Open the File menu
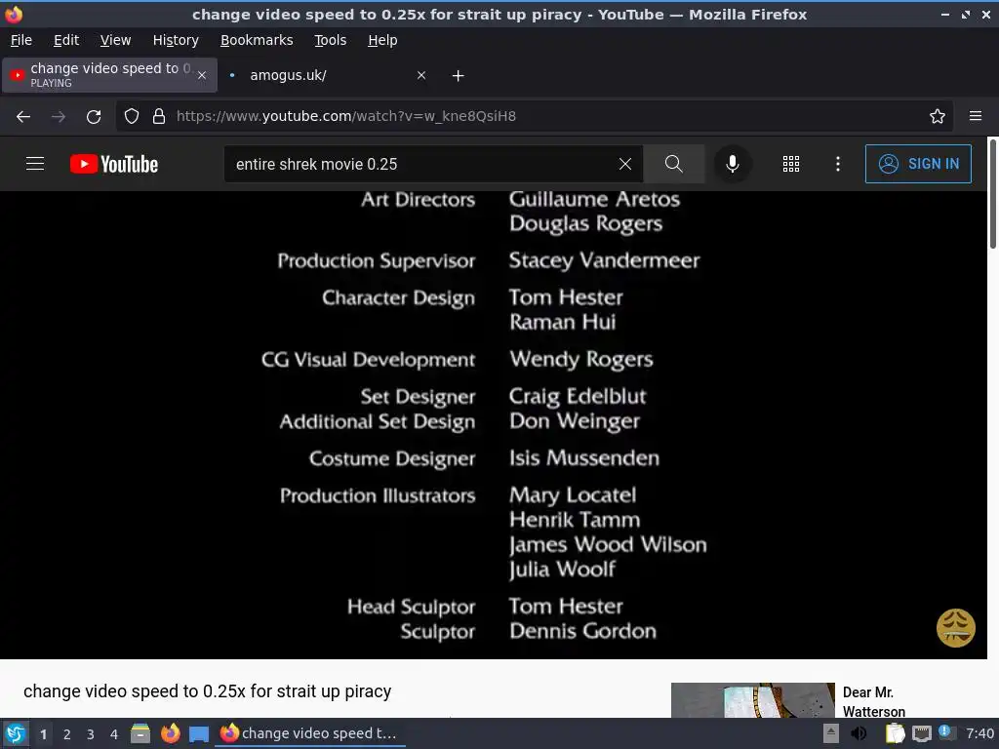The image size is (999, 749). (x=21, y=40)
